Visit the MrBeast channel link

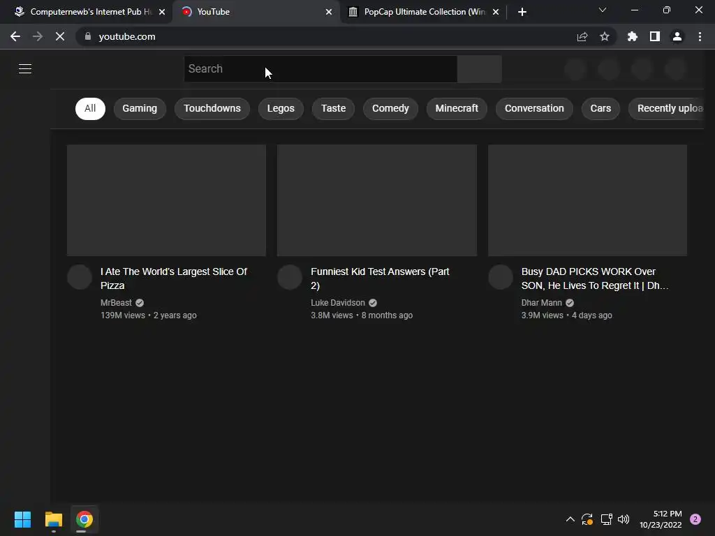pos(117,303)
